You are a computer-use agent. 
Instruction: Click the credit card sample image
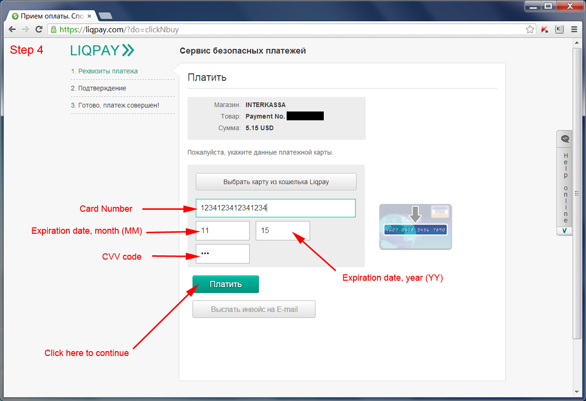tap(416, 226)
